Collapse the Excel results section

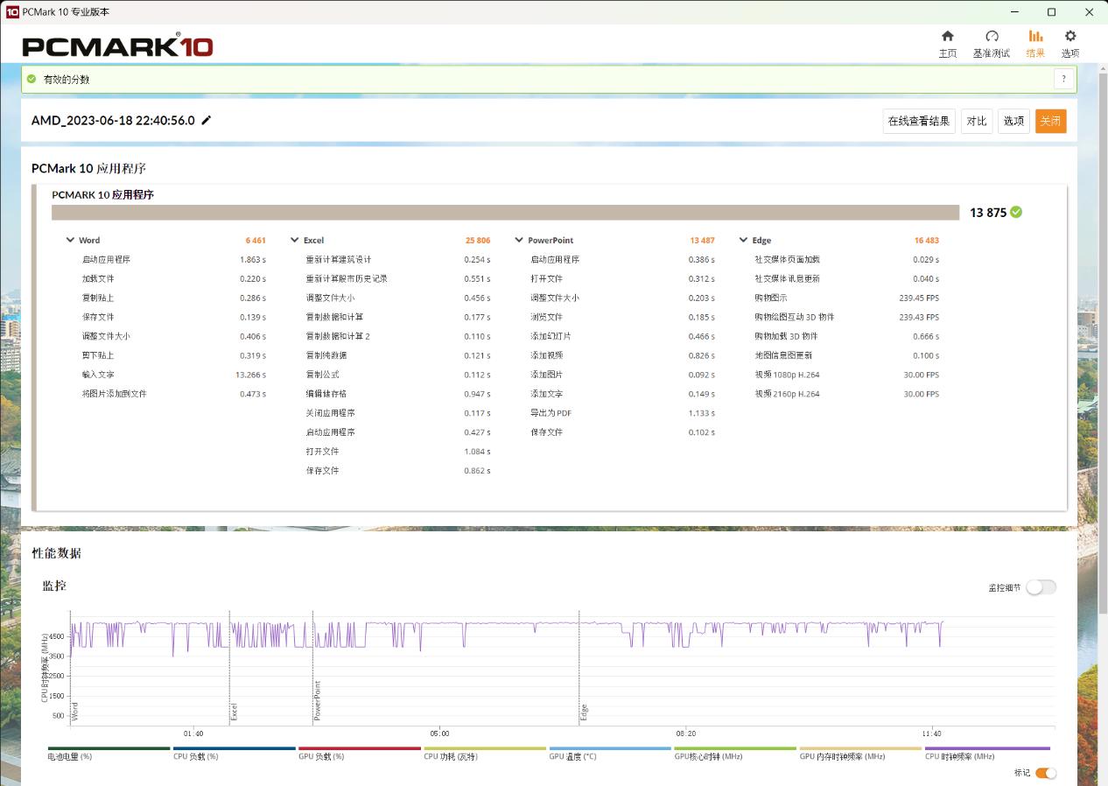click(x=295, y=240)
